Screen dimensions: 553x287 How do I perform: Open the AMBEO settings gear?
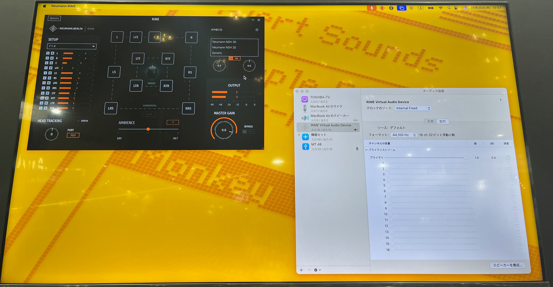pos(257,30)
